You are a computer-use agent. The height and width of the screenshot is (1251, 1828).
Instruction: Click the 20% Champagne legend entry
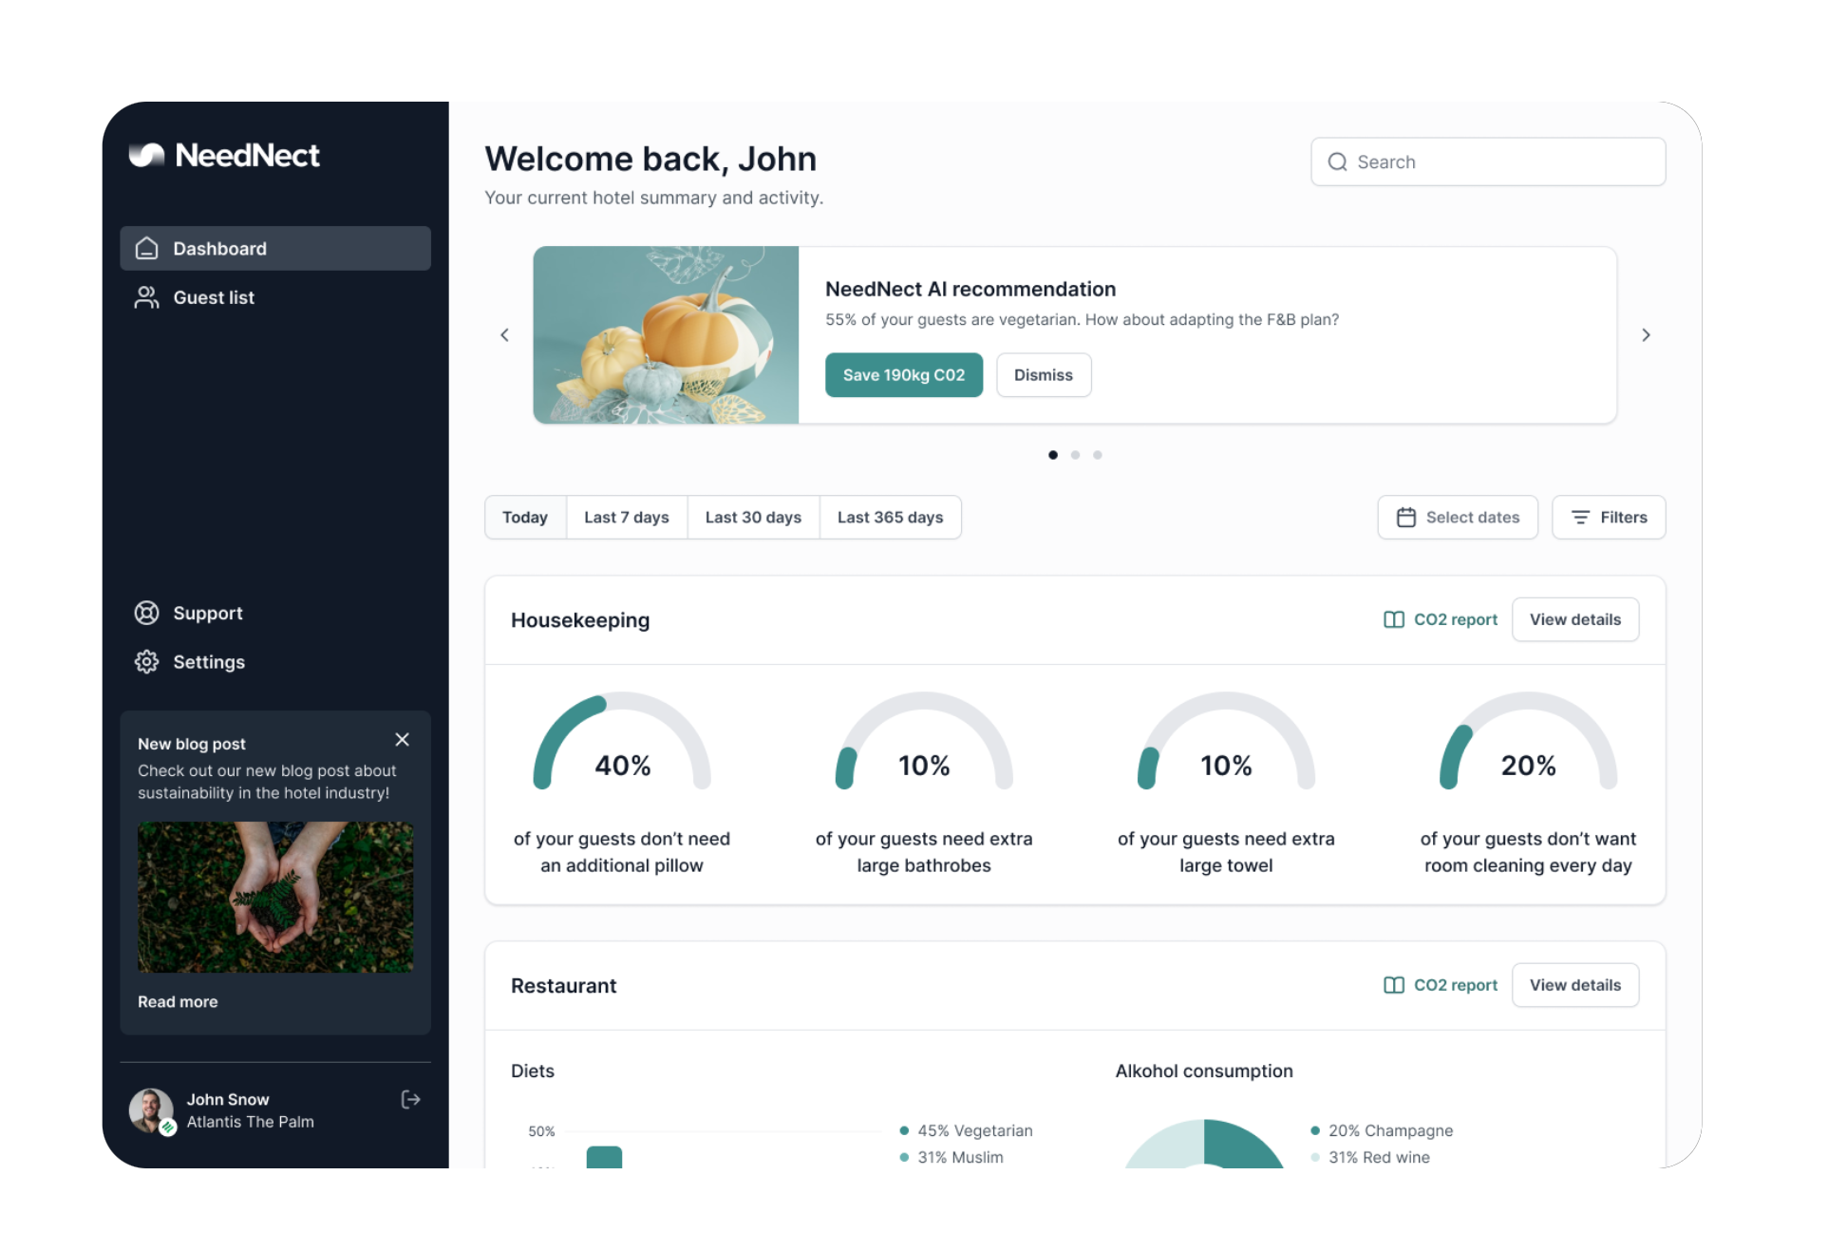(1382, 1130)
